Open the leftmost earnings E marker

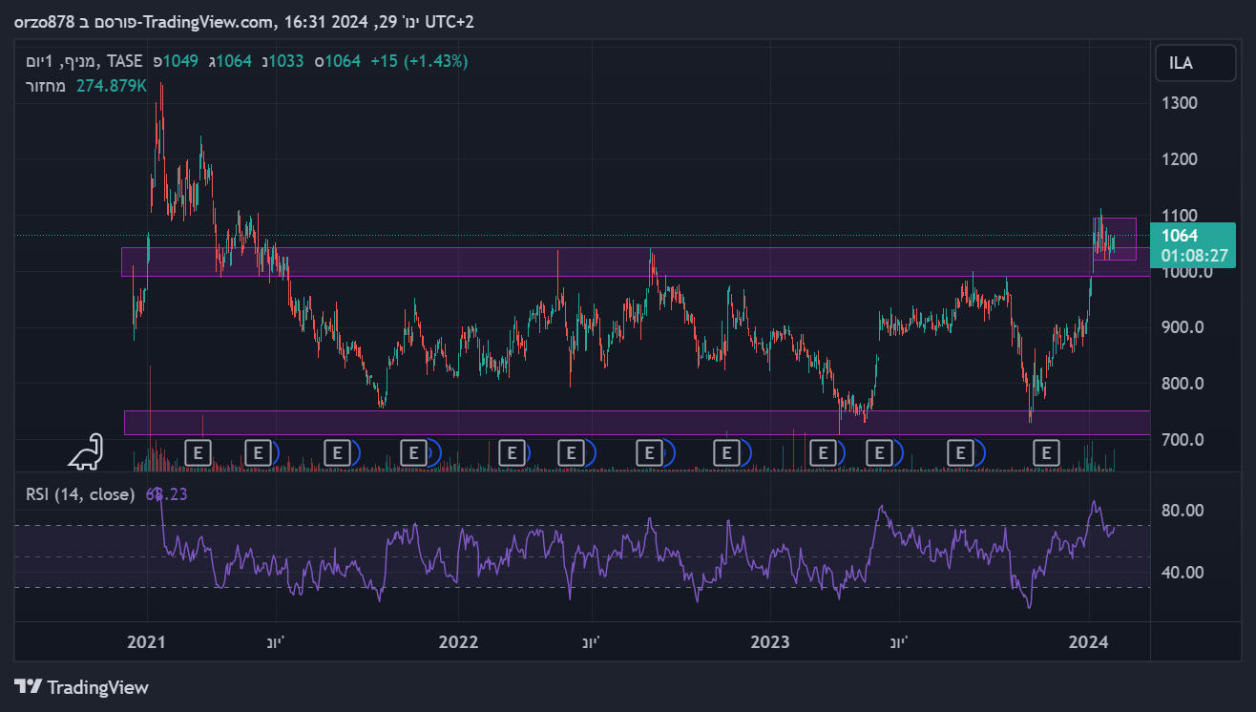point(198,451)
